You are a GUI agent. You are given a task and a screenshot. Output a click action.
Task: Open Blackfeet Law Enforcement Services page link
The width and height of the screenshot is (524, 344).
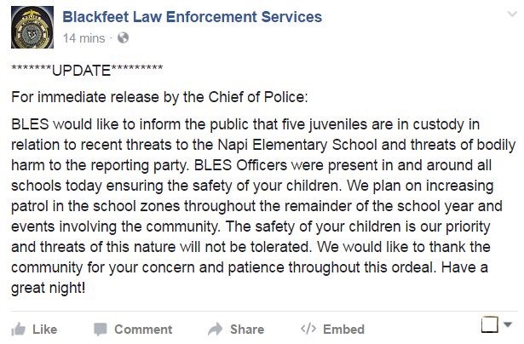pyautogui.click(x=193, y=17)
